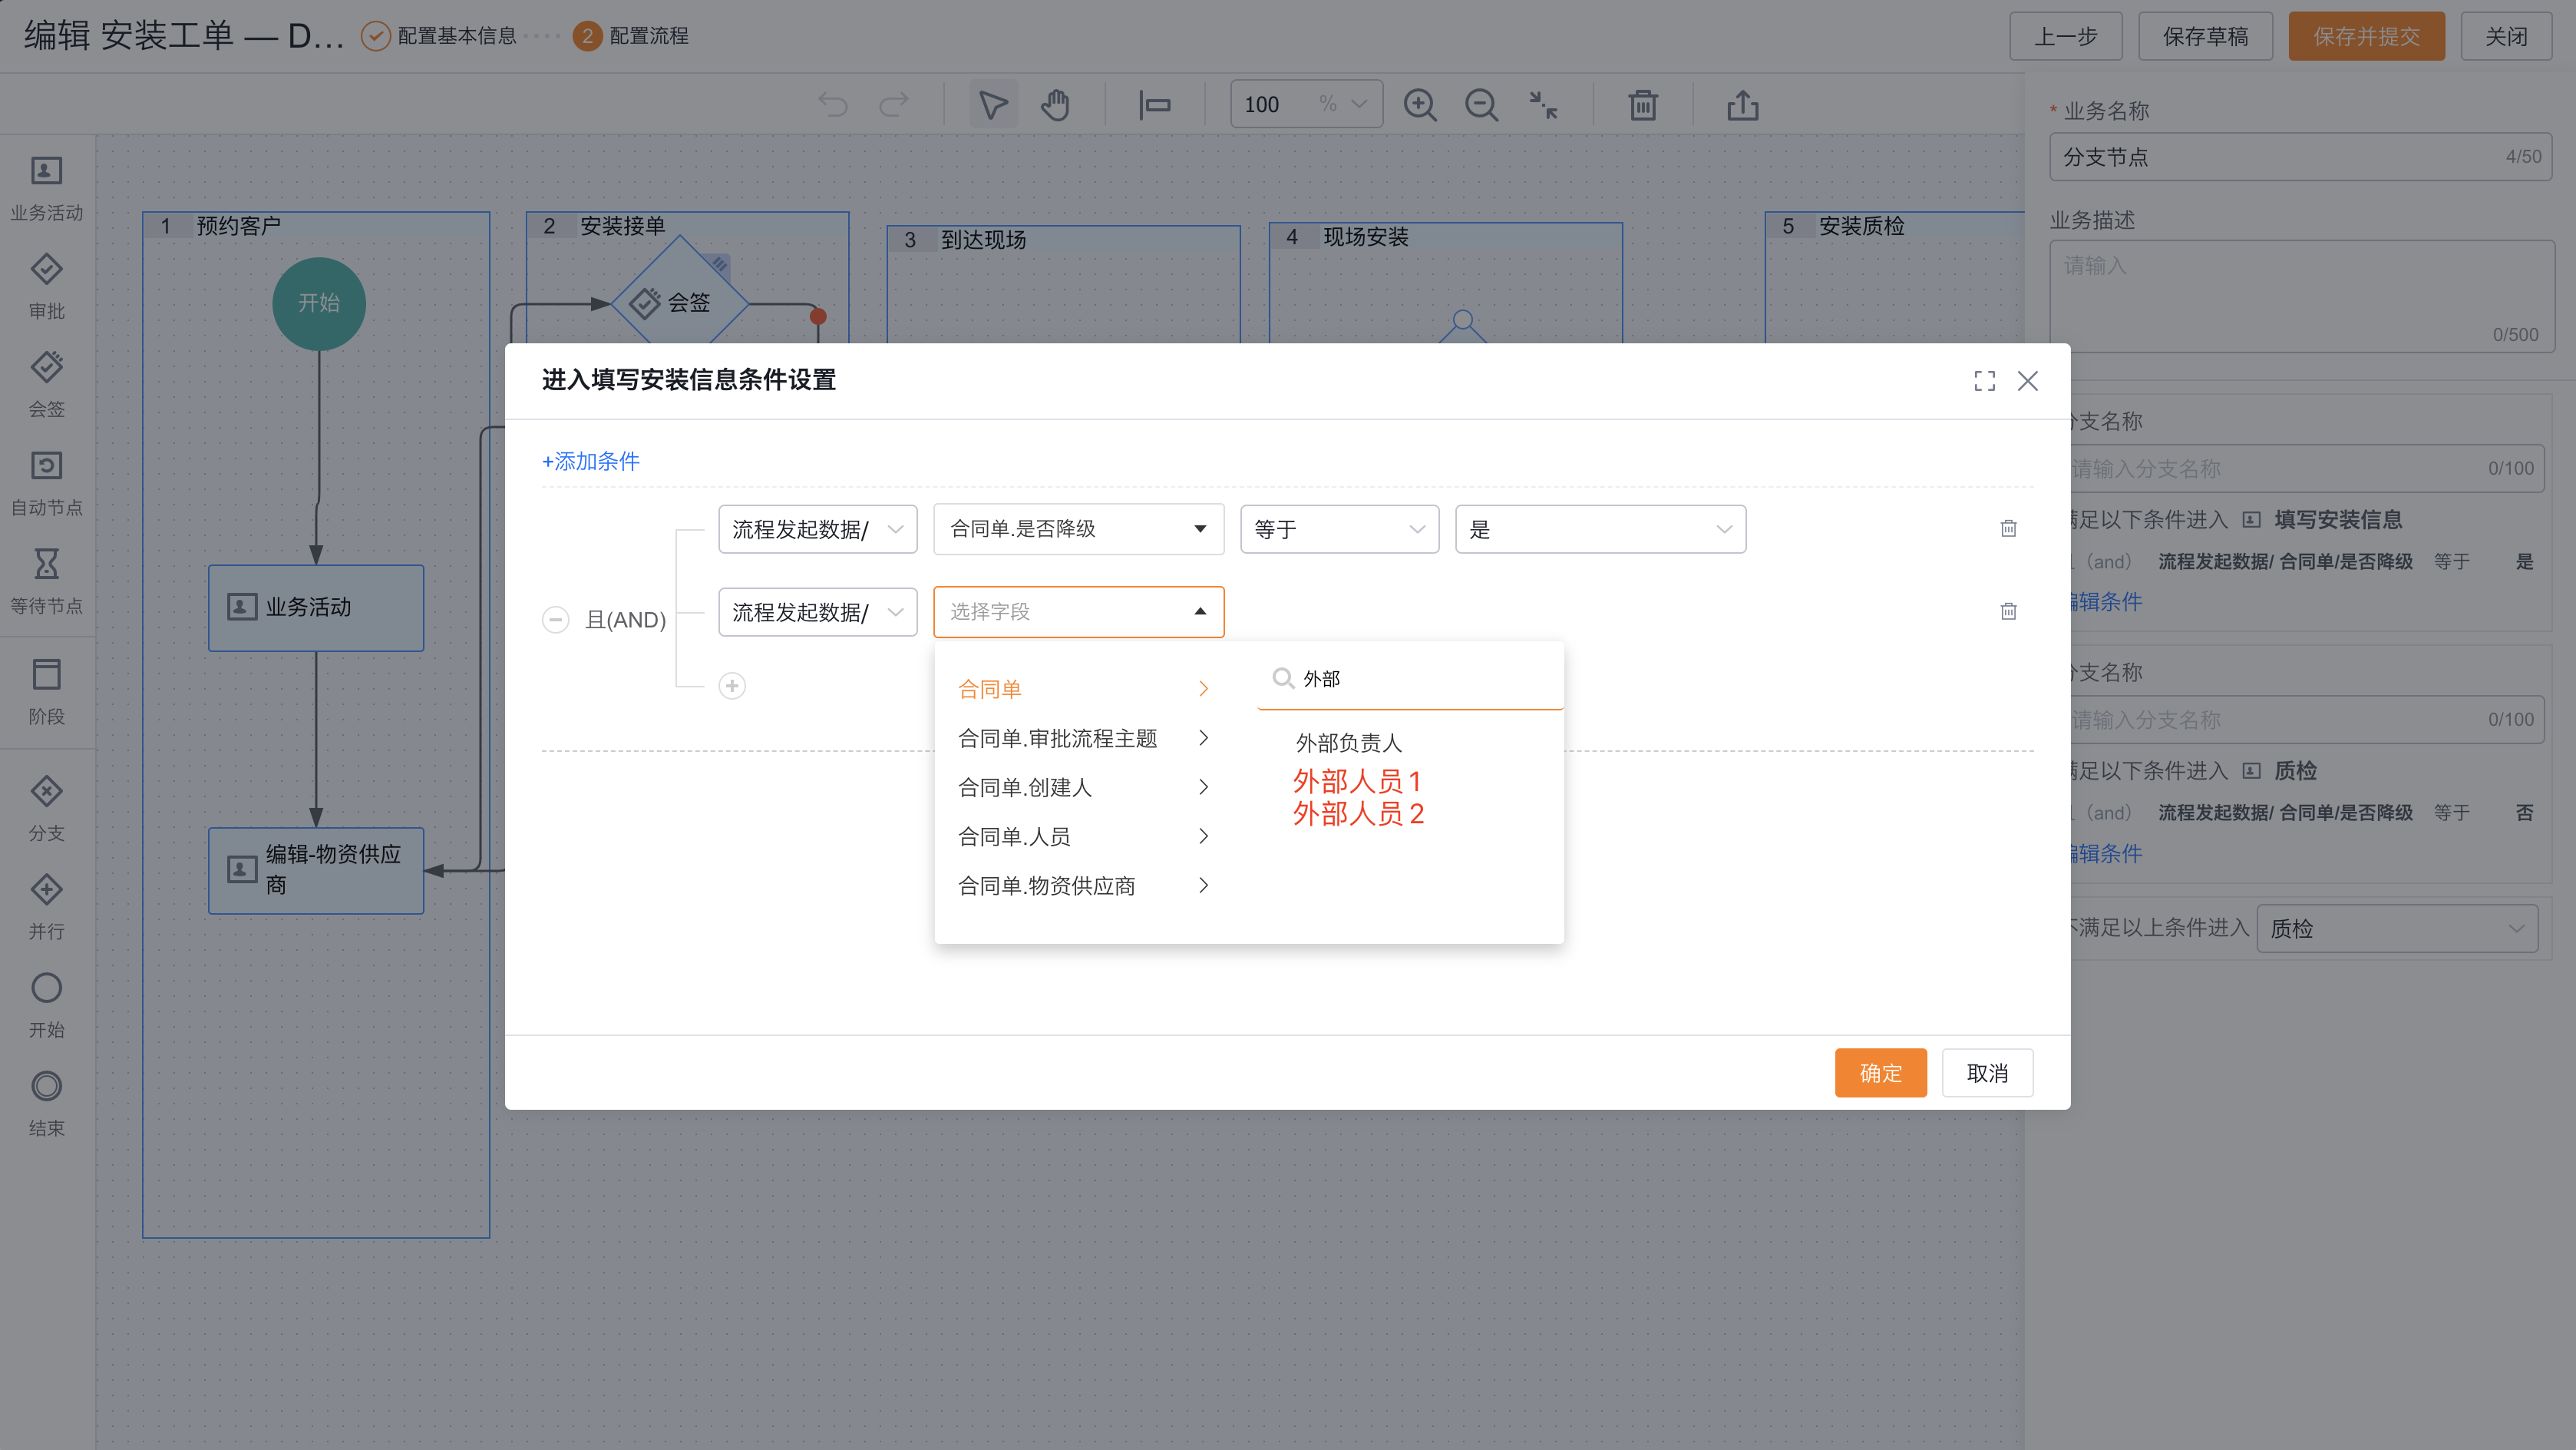Viewport: 2576px width, 1450px height.
Task: Click the +添加条件 link
Action: 591,462
